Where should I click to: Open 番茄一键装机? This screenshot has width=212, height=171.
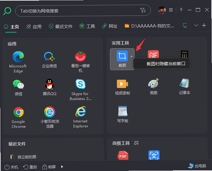[81, 61]
